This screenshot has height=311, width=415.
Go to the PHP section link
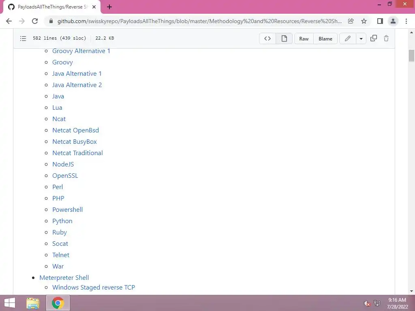pos(58,198)
